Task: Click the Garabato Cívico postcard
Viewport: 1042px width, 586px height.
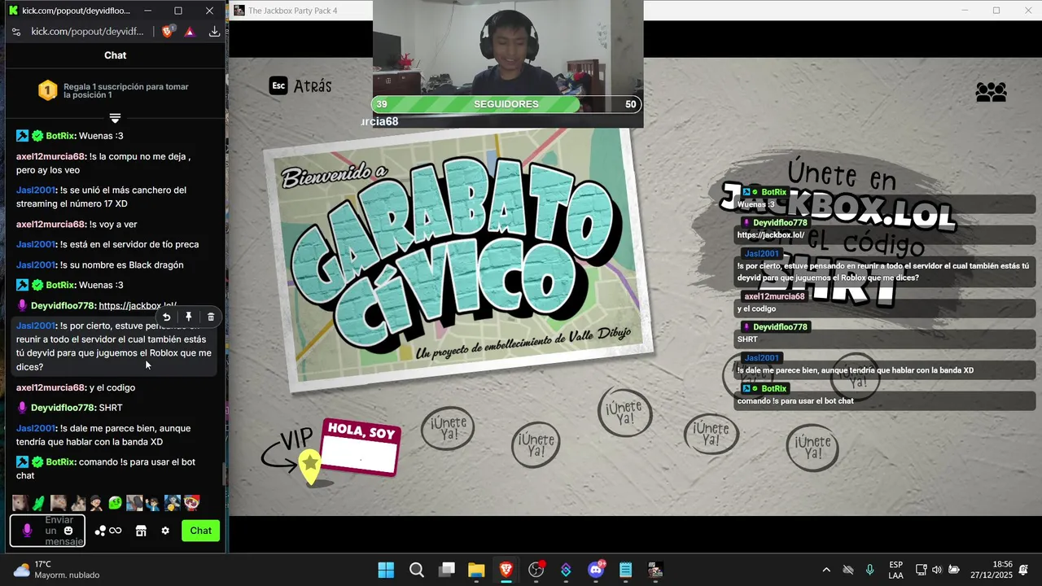Action: [460, 260]
